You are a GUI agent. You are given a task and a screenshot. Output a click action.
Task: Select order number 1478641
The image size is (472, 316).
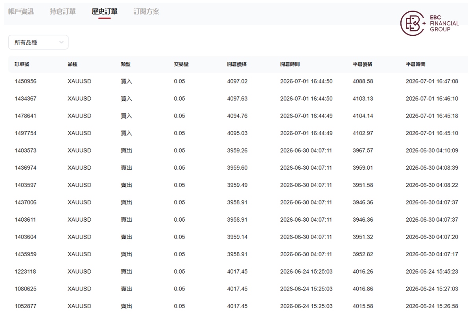click(26, 116)
